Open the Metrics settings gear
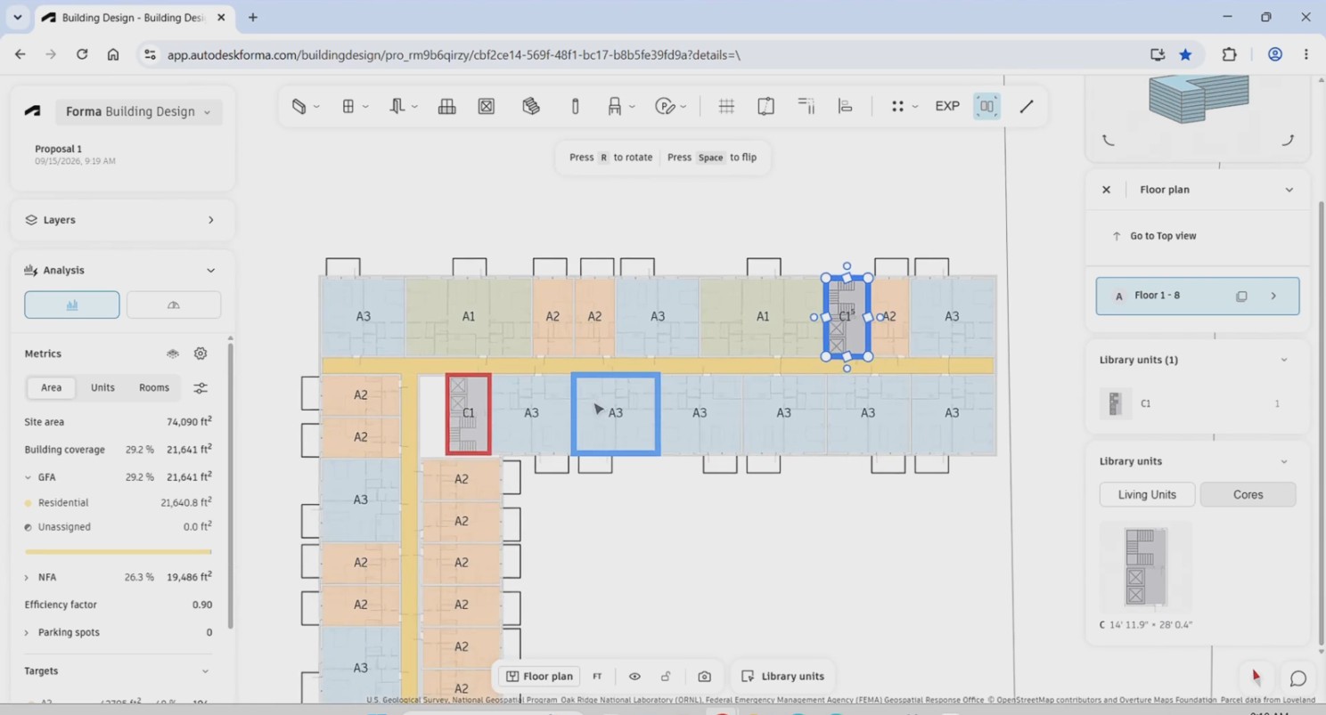 click(201, 353)
